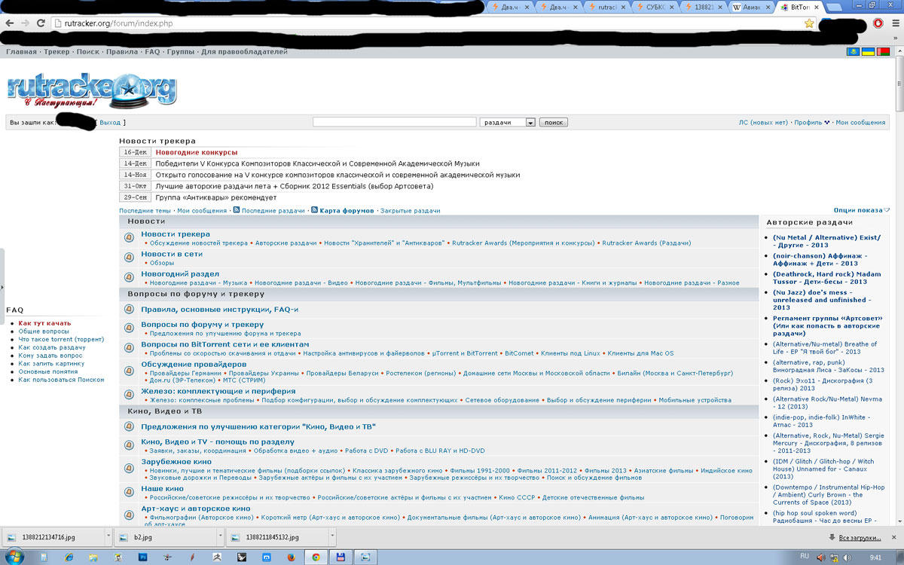Open the Группы top menu item
The width and height of the screenshot is (904, 565).
pyautogui.click(x=181, y=52)
